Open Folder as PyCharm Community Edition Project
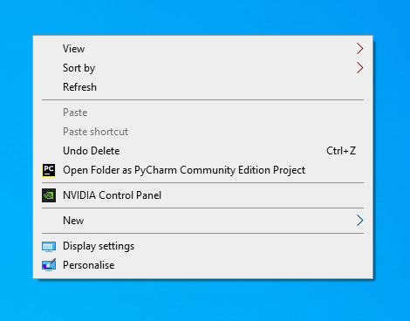 (203, 170)
